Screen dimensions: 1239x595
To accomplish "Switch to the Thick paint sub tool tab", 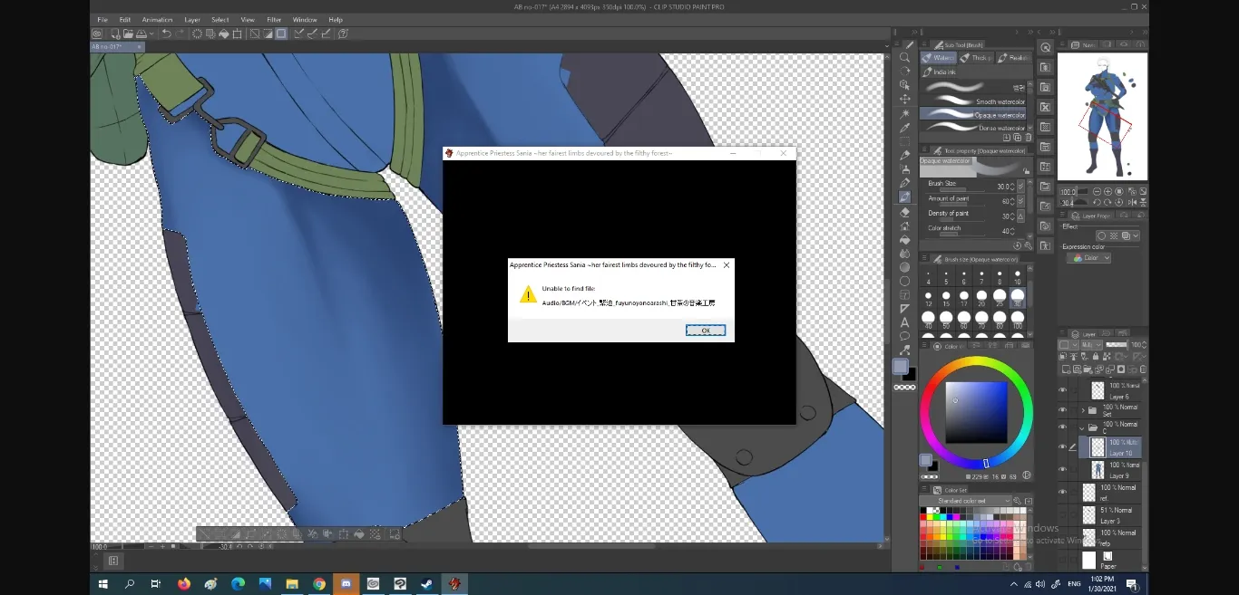I will pyautogui.click(x=978, y=58).
